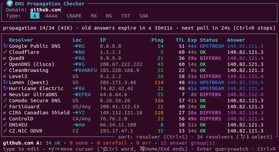279x152 pixels.
Task: Click the not-equal icon beside Quad9
Action: click(5, 58)
